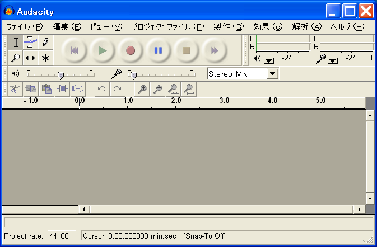377x247 pixels.
Task: Click the Fit Project in window icon
Action: (x=189, y=89)
